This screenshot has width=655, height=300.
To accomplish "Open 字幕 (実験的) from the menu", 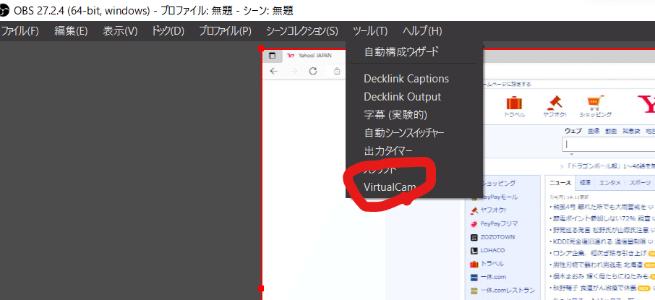I will tap(395, 114).
